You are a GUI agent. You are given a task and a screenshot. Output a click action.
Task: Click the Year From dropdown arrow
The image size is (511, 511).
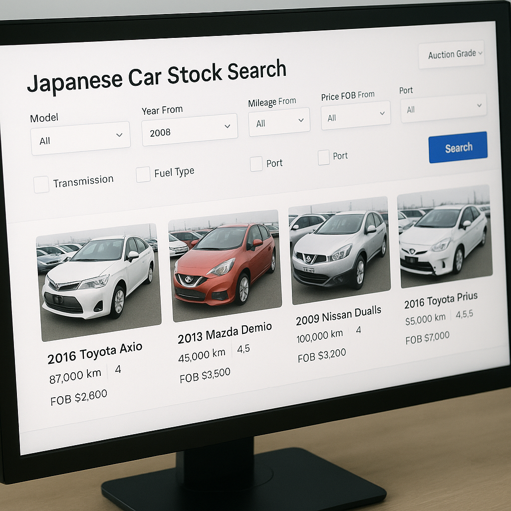228,126
